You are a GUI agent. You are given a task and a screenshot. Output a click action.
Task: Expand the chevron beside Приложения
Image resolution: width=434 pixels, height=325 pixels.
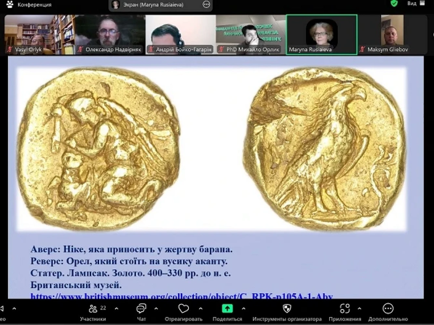[x=359, y=308]
